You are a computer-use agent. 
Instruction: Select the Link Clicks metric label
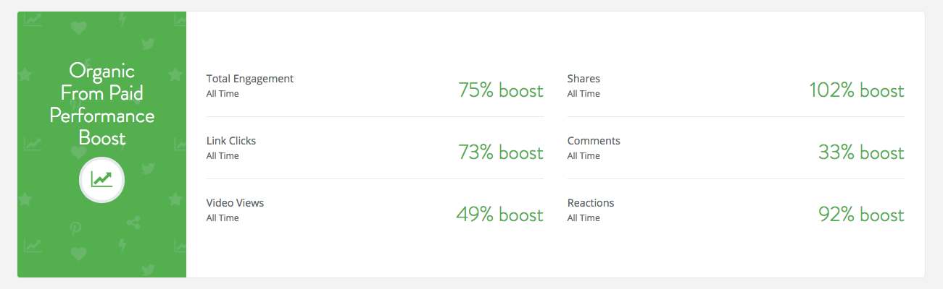(x=231, y=141)
